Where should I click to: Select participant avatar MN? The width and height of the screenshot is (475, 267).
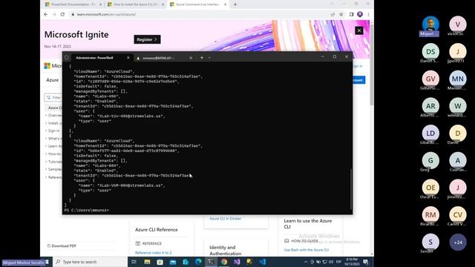[x=458, y=79]
